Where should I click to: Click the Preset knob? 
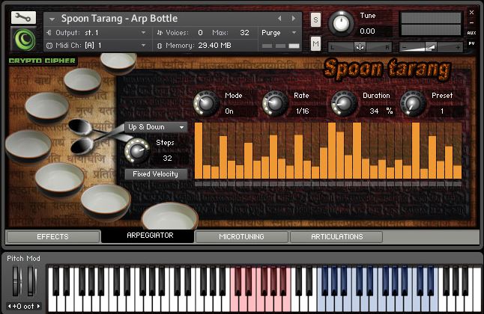412,103
